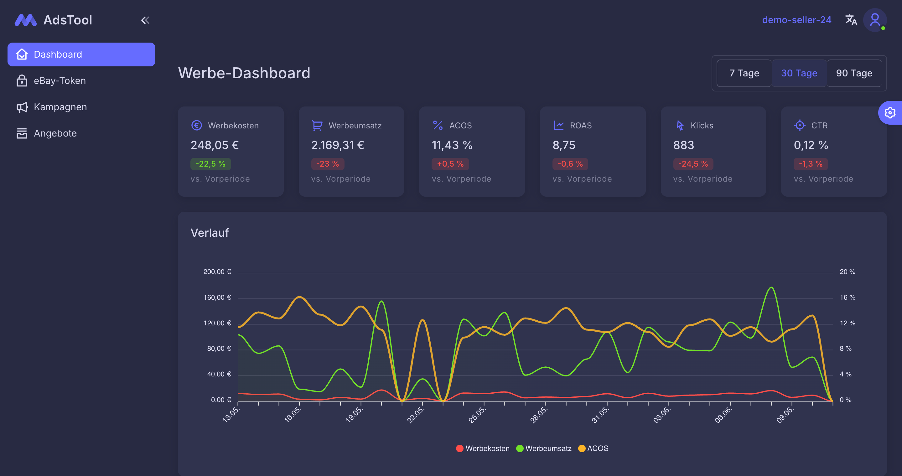Open the user profile avatar
This screenshot has height=476, width=902.
tap(875, 20)
